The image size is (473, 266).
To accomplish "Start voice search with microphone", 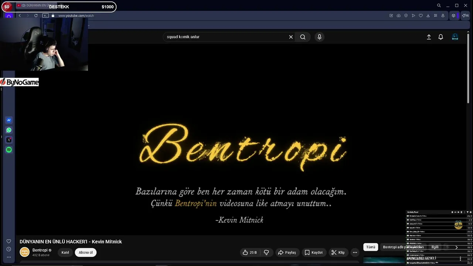I will click(x=320, y=37).
